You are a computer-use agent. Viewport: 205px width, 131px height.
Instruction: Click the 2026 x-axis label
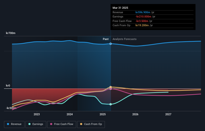click(x=135, y=114)
